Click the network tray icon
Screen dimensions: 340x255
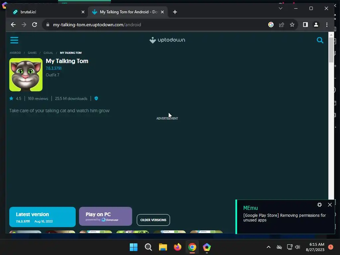click(x=290, y=247)
